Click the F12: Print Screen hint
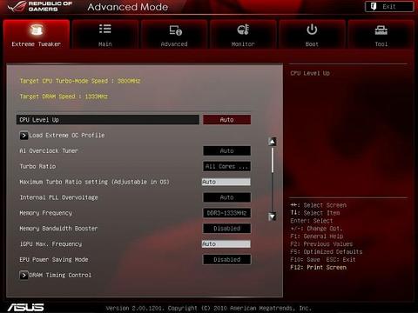 point(319,267)
